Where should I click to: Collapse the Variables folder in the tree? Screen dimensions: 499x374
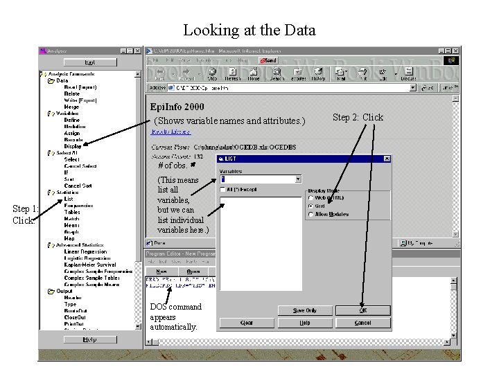[x=51, y=114]
